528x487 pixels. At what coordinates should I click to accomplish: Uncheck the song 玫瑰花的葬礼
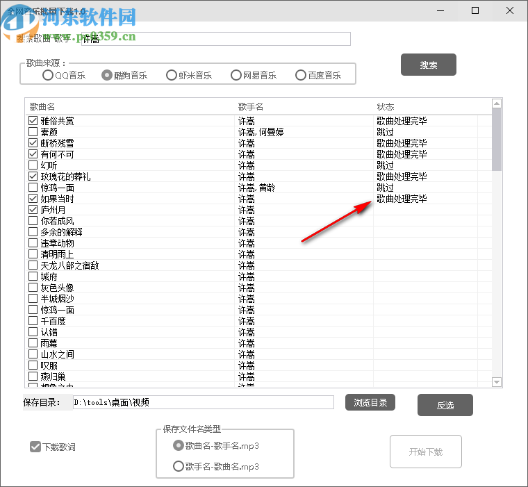(x=33, y=176)
